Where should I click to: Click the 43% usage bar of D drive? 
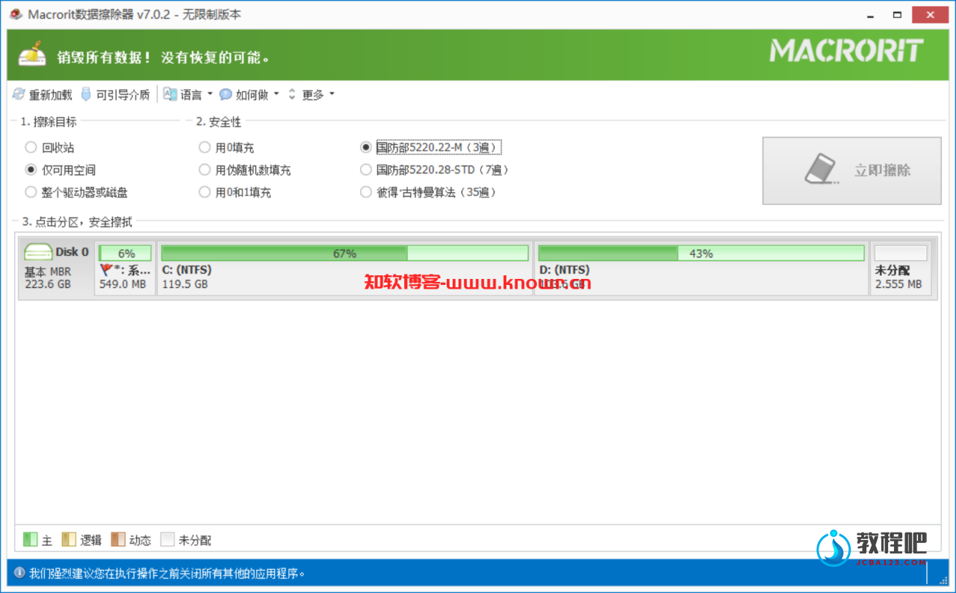[x=701, y=254]
